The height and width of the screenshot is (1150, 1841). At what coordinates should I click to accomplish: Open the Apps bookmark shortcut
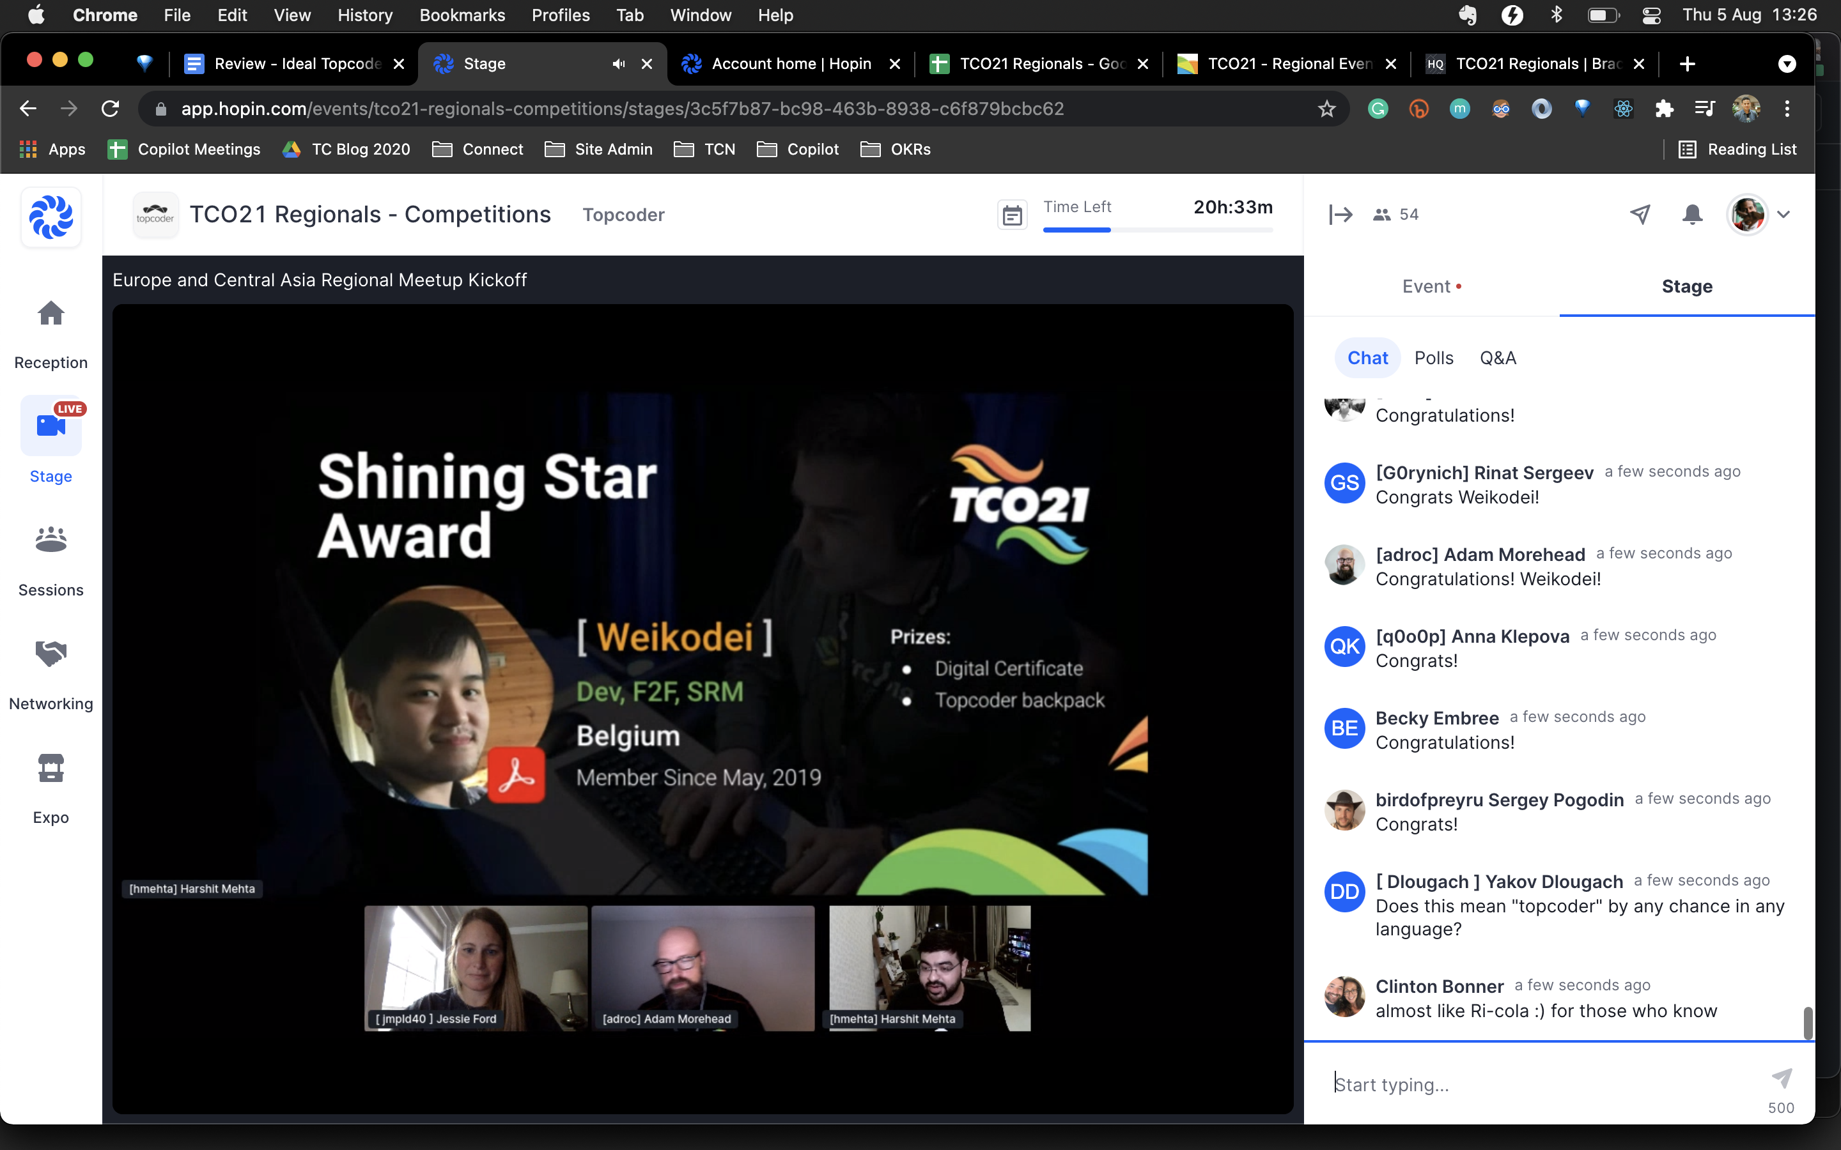click(52, 149)
